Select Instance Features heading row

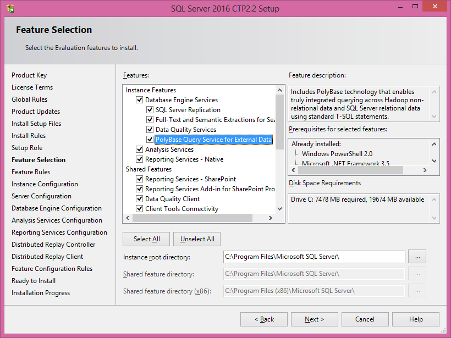tap(151, 90)
